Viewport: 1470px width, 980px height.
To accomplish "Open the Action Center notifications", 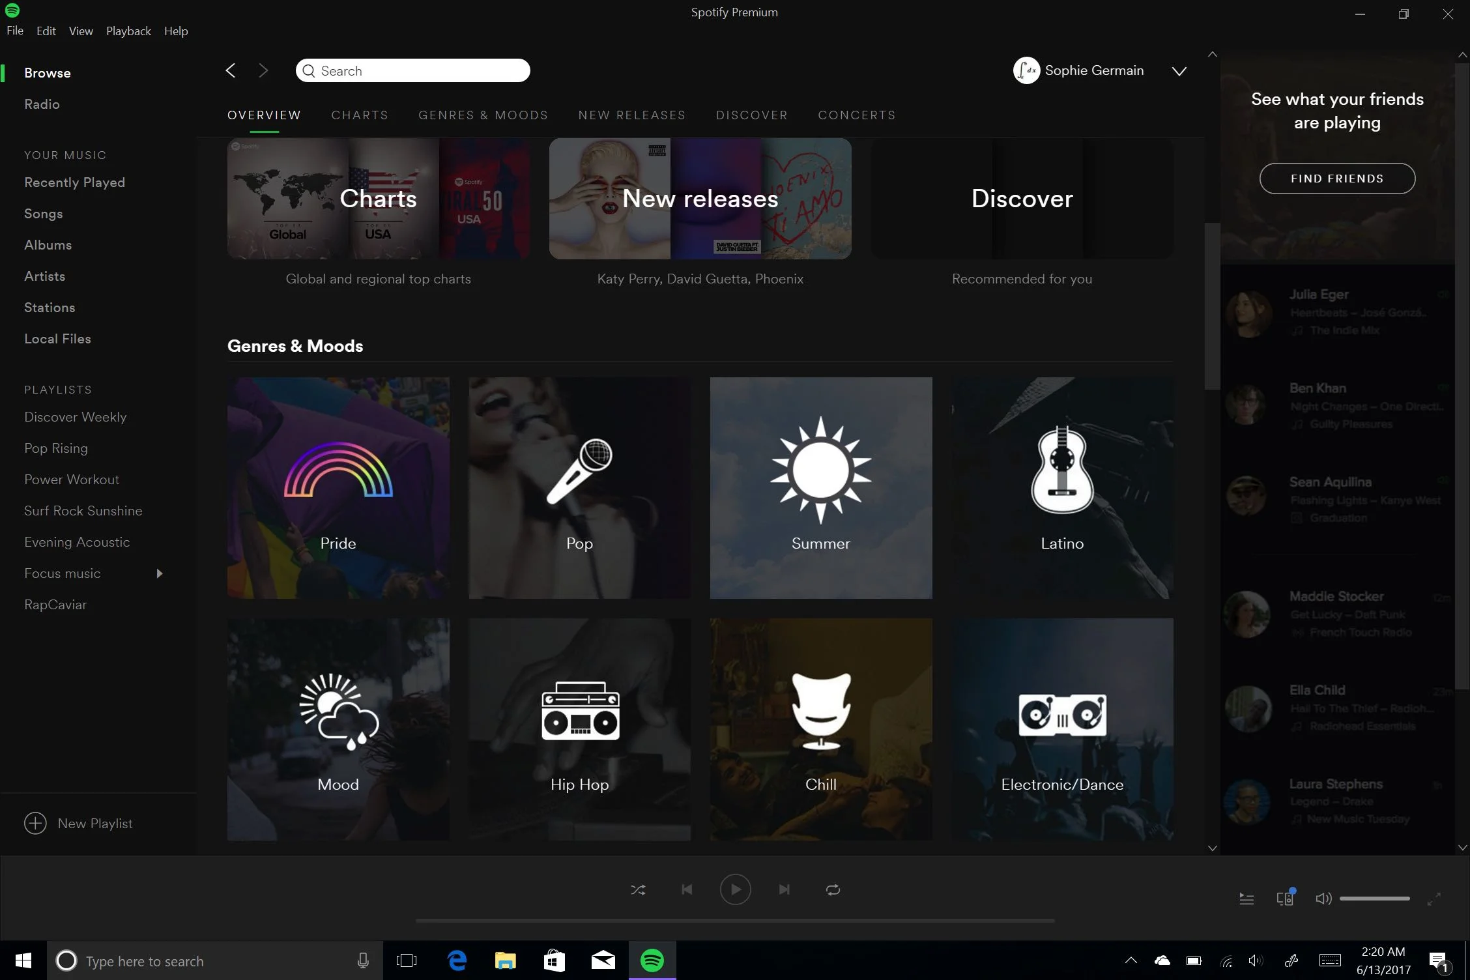I will pos(1439,961).
